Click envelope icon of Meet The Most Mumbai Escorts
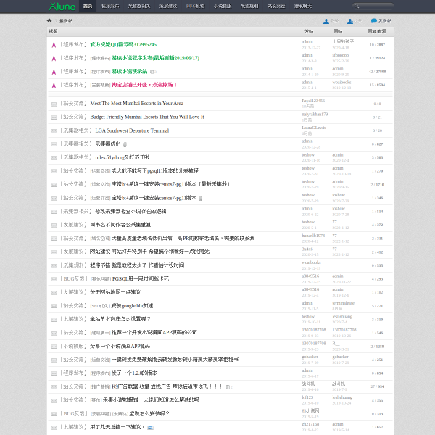 coord(54,104)
